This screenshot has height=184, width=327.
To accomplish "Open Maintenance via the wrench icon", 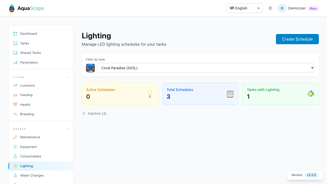I will coord(15,137).
